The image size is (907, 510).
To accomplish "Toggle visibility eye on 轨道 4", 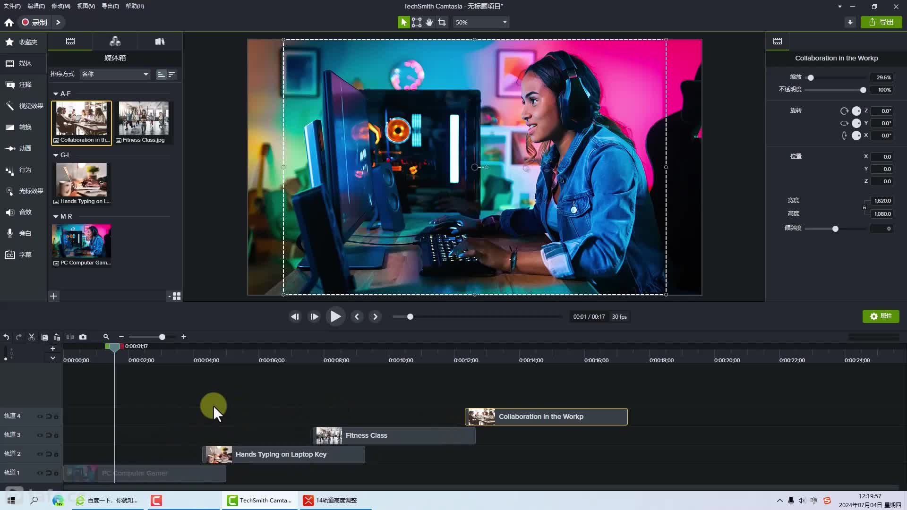I will 40,416.
